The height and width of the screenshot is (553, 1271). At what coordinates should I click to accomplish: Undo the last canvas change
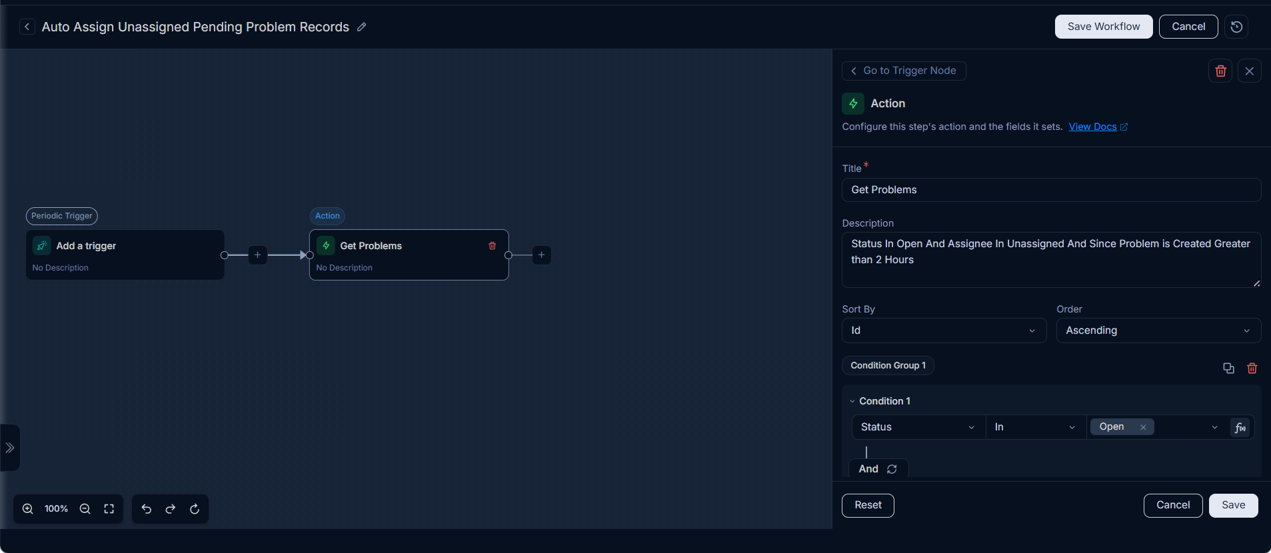147,509
